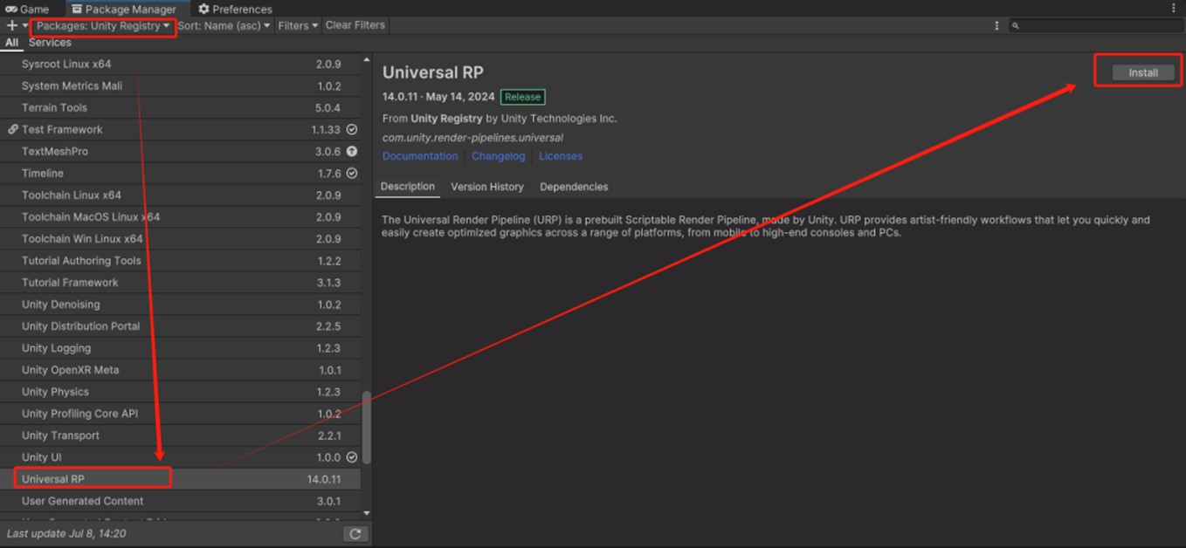Viewport: 1186px width, 548px height.
Task: Select Unity OpenXR Meta package
Action: [181, 369]
